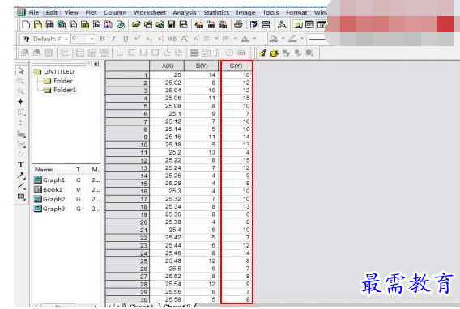The height and width of the screenshot is (309, 460).
Task: Click line style selector in toolbar
Action: [316, 39]
